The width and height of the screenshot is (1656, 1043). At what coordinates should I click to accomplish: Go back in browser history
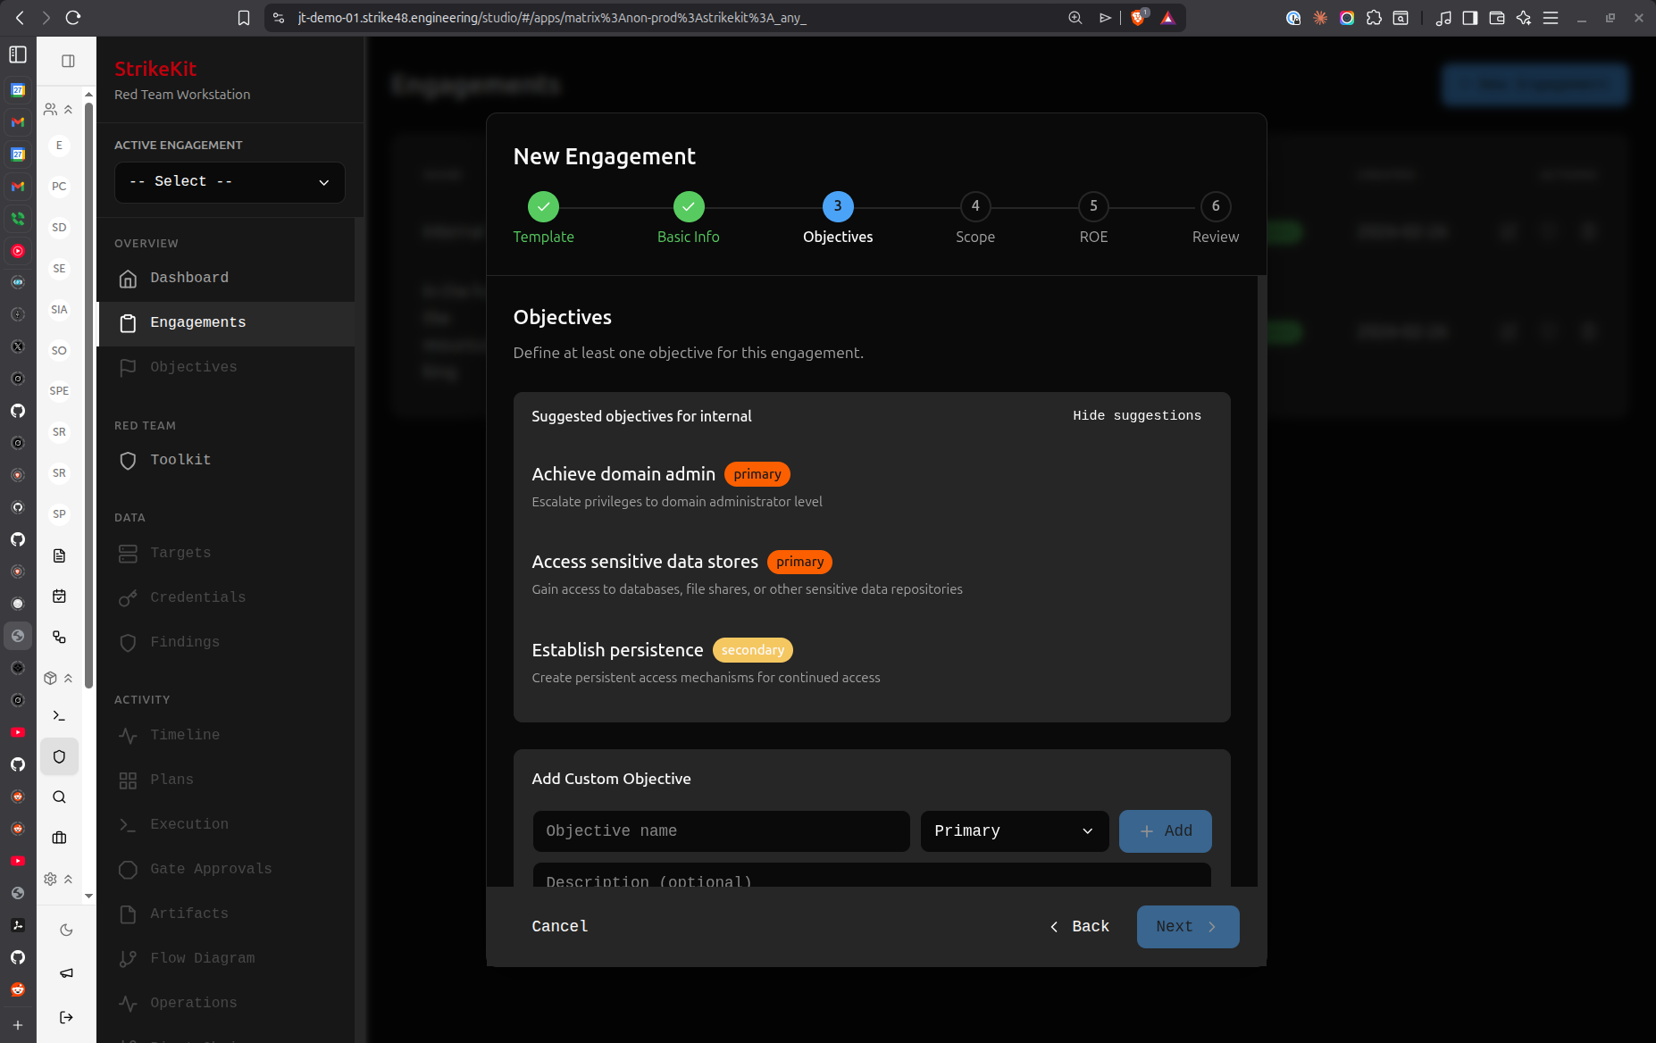20,18
